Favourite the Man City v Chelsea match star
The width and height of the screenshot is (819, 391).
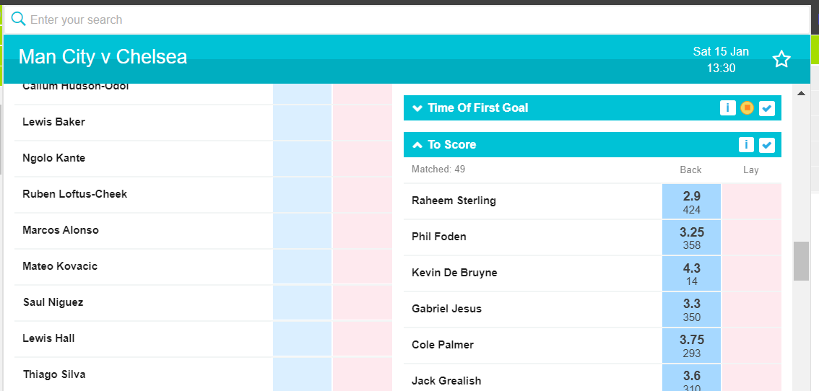(x=781, y=59)
